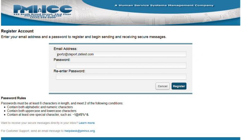Focus the Password input field

tap(121, 66)
